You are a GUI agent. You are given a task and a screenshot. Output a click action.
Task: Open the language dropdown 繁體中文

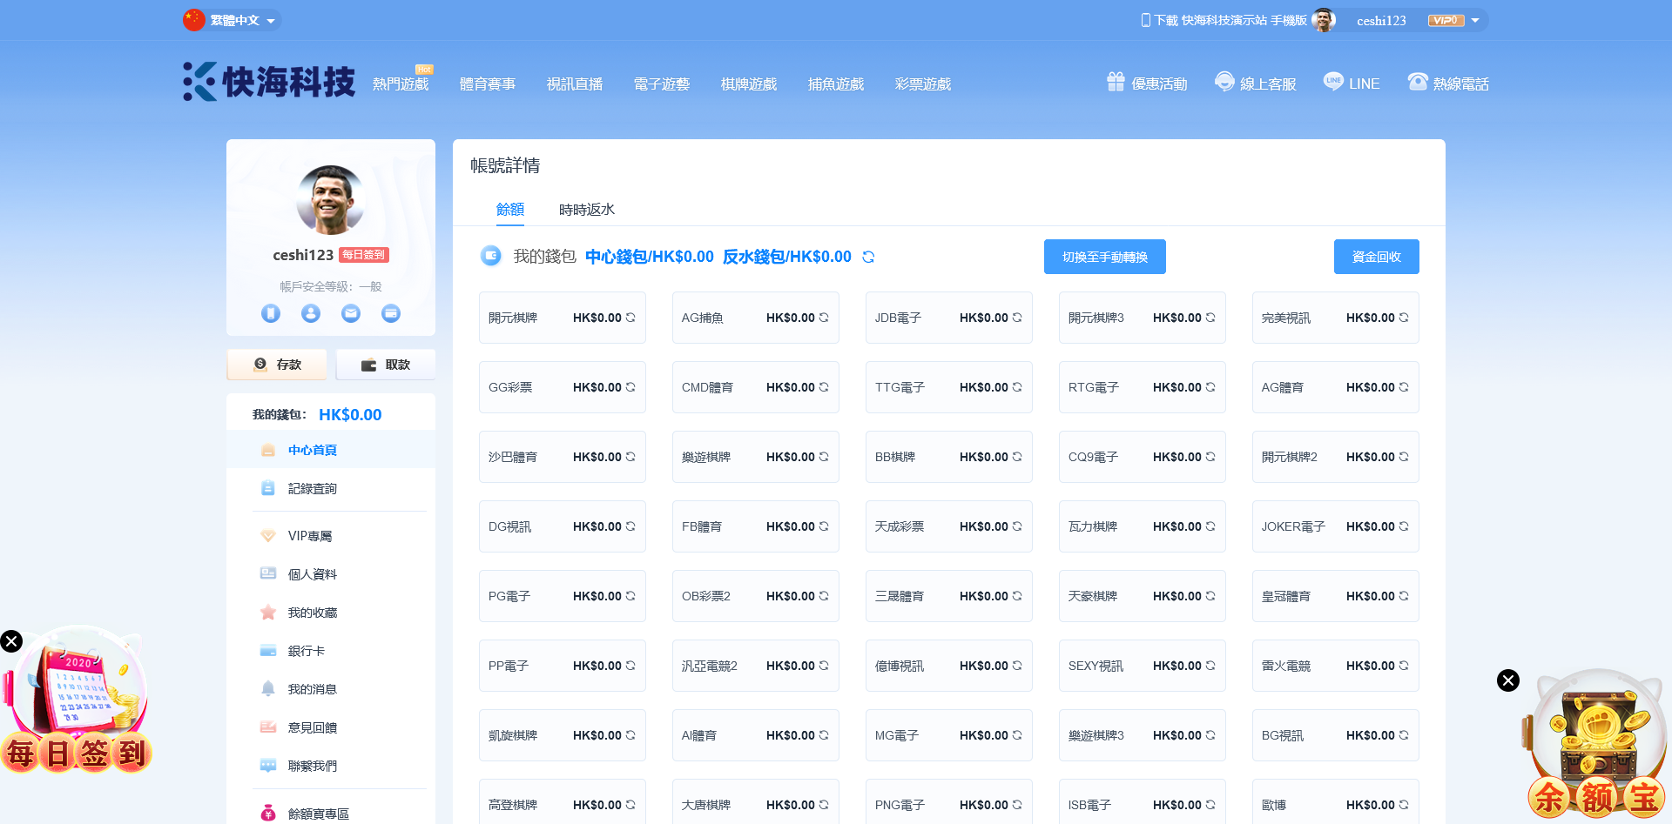tap(233, 20)
